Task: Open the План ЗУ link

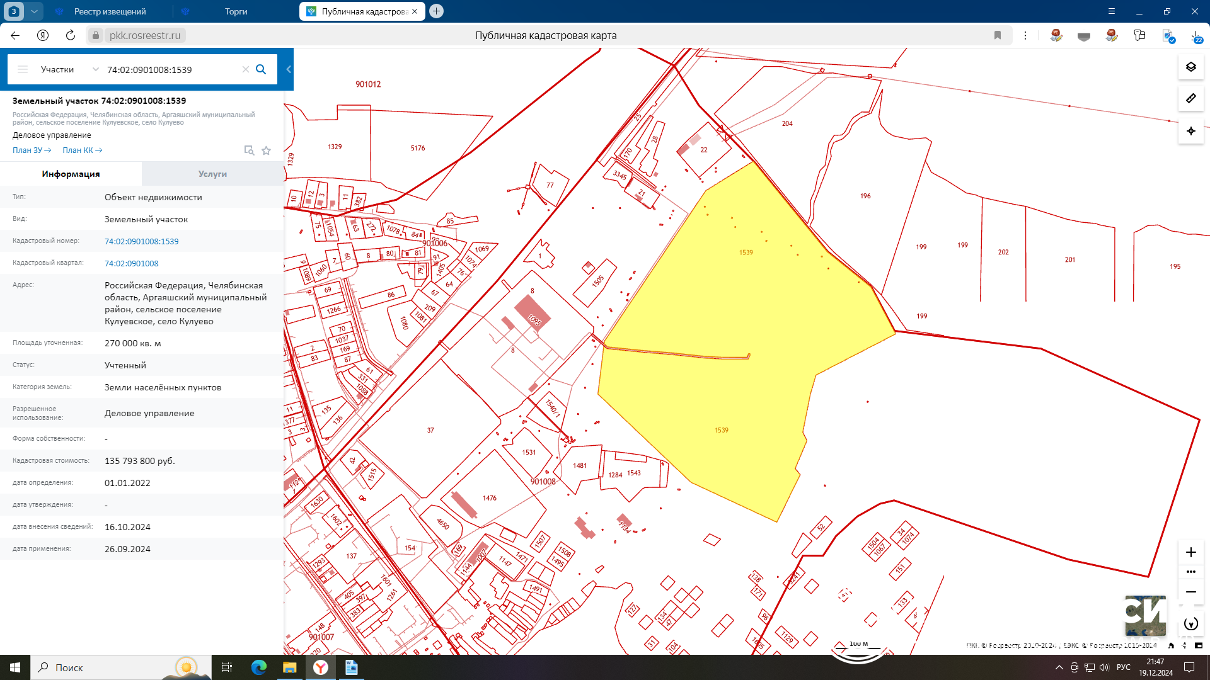Action: pos(32,150)
